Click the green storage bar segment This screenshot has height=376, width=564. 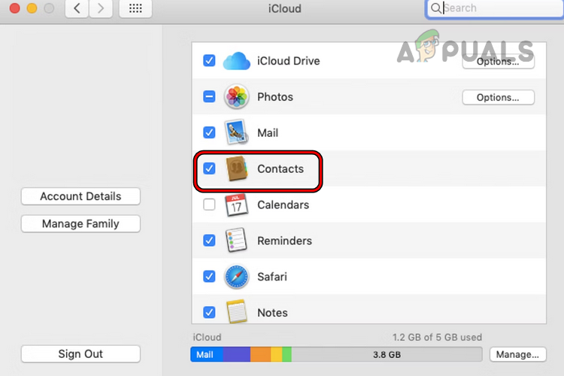pyautogui.click(x=287, y=355)
